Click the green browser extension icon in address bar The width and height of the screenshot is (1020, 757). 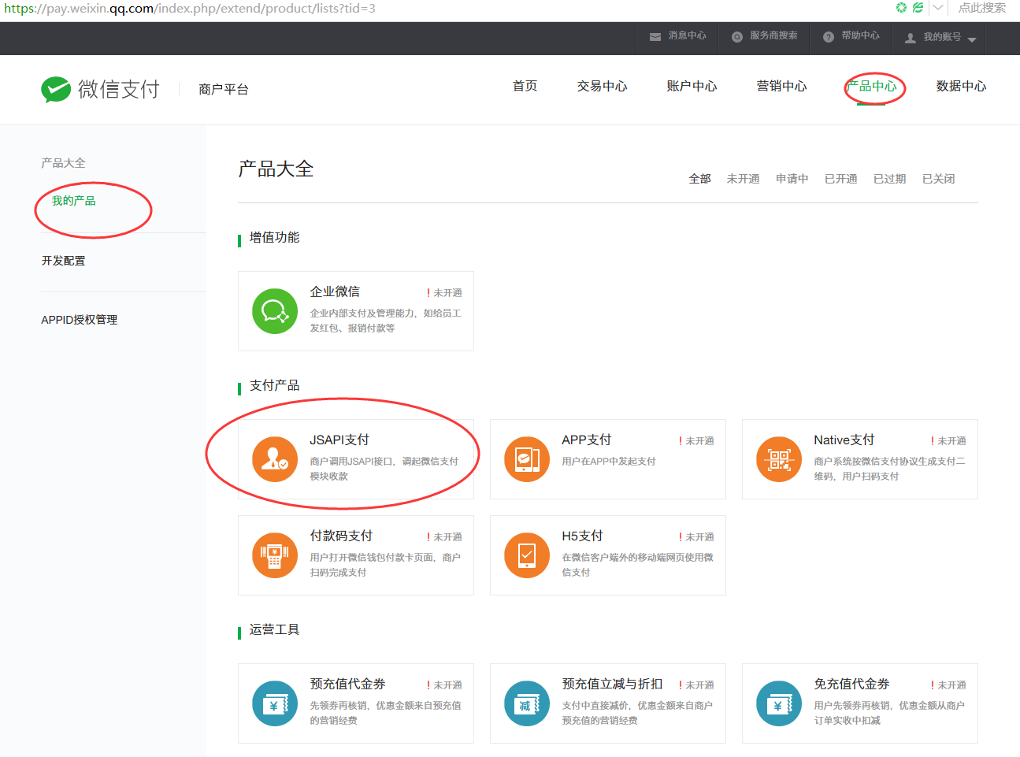(x=902, y=8)
